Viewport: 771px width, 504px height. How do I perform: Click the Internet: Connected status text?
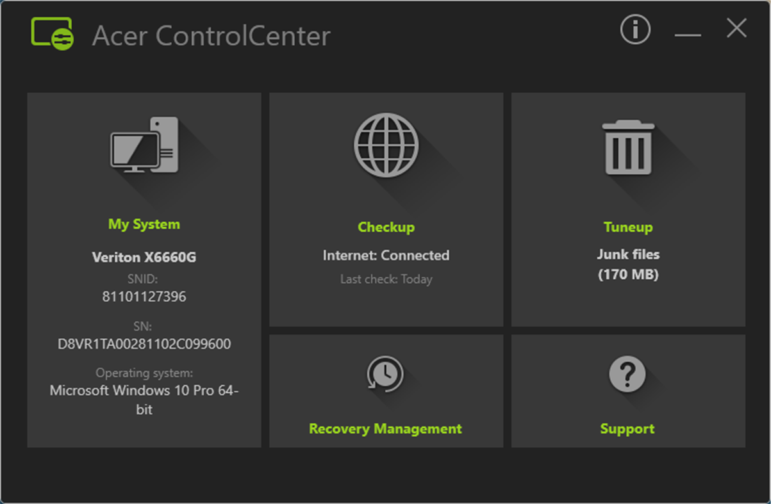point(385,255)
